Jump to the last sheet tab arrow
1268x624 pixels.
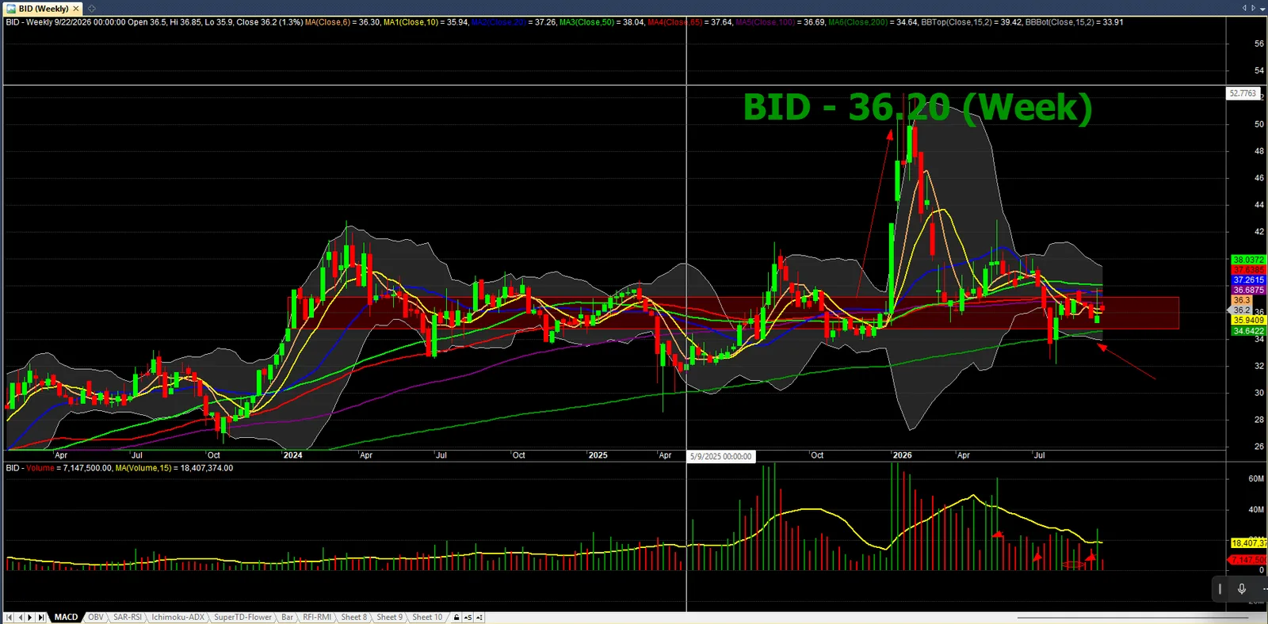click(41, 618)
